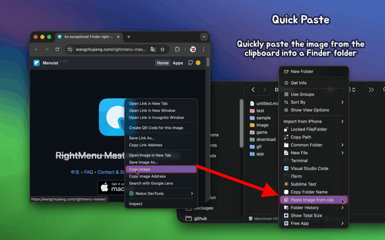Open Visual Studio Code from the context menu icon

(286, 168)
